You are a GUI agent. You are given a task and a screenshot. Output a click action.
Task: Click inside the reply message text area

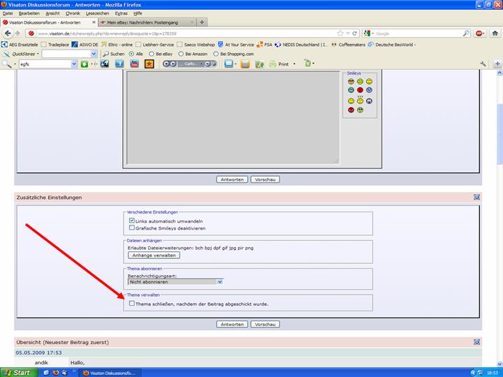click(x=233, y=118)
